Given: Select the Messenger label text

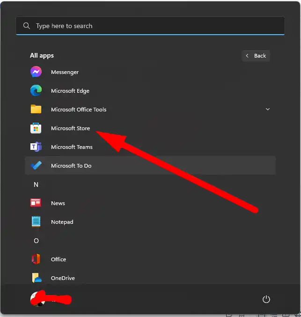Looking at the screenshot, I should [x=65, y=72].
